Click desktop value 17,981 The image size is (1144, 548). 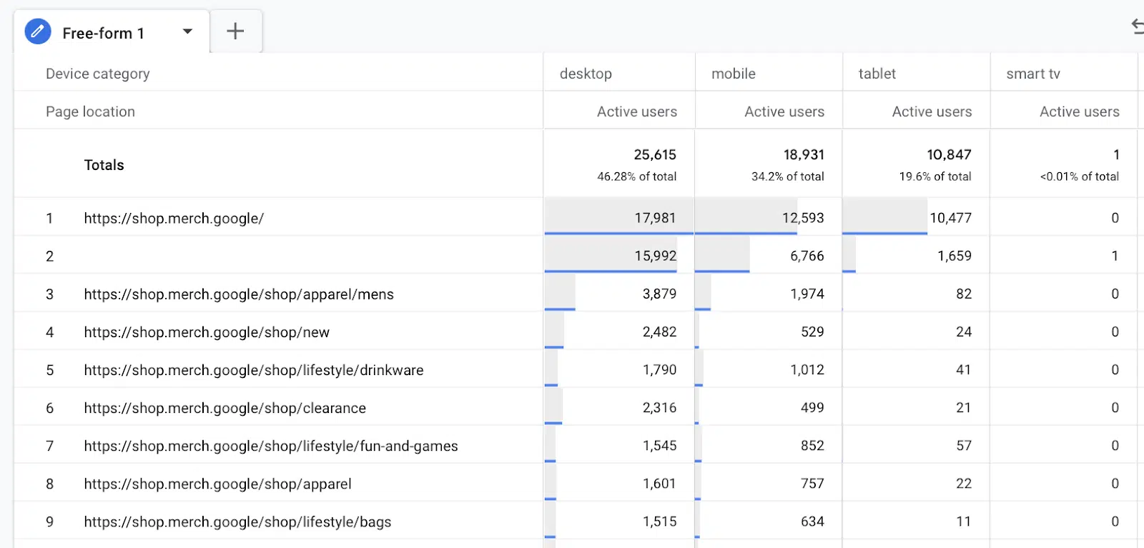[655, 218]
